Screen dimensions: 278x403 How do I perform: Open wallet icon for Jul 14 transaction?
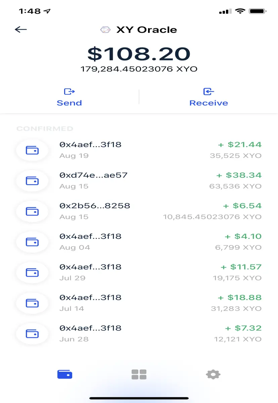tap(32, 303)
